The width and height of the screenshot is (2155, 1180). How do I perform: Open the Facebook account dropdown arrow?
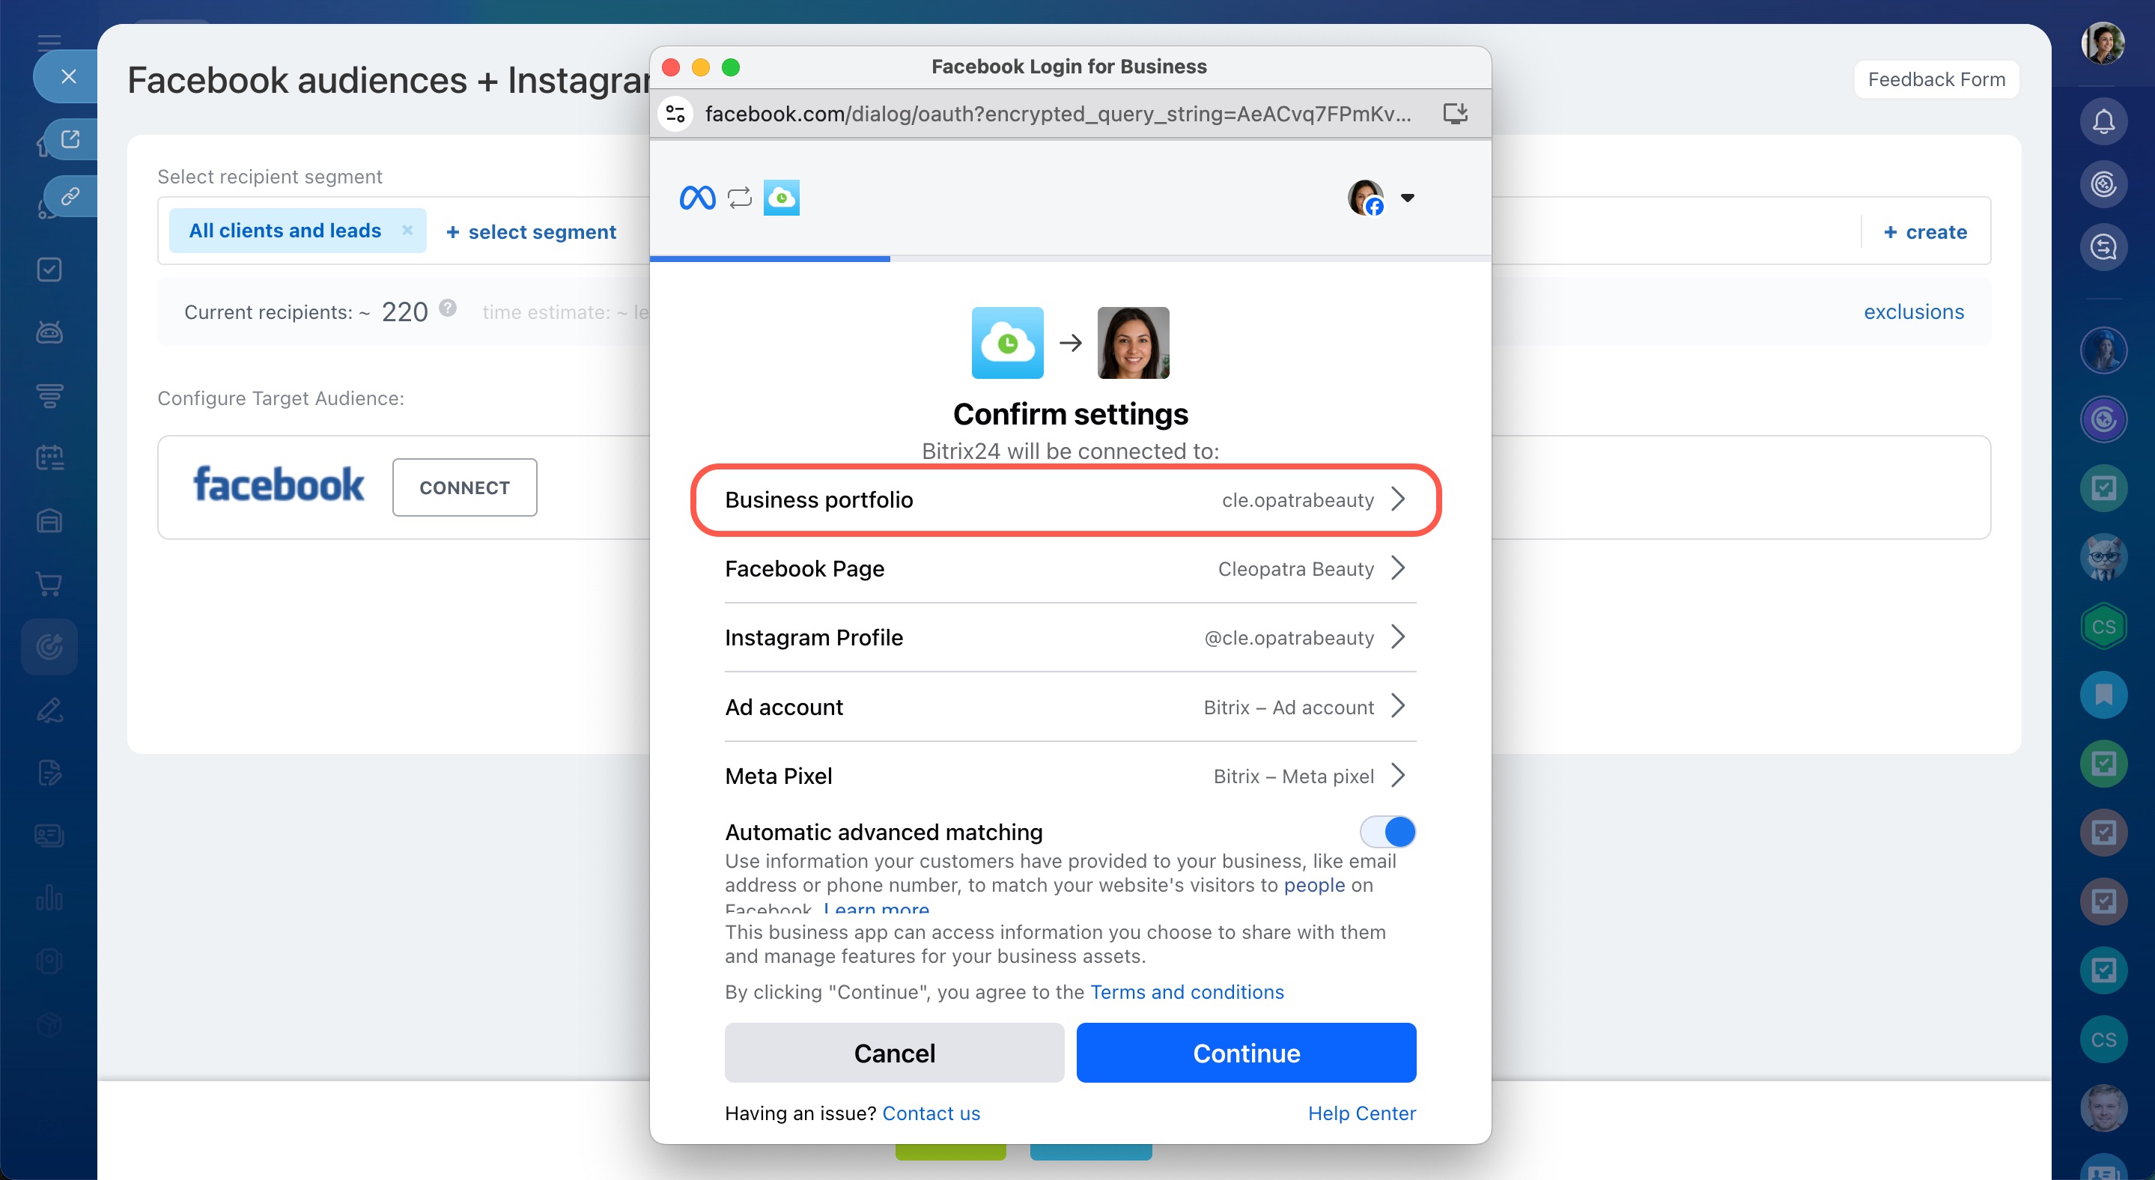tap(1407, 198)
